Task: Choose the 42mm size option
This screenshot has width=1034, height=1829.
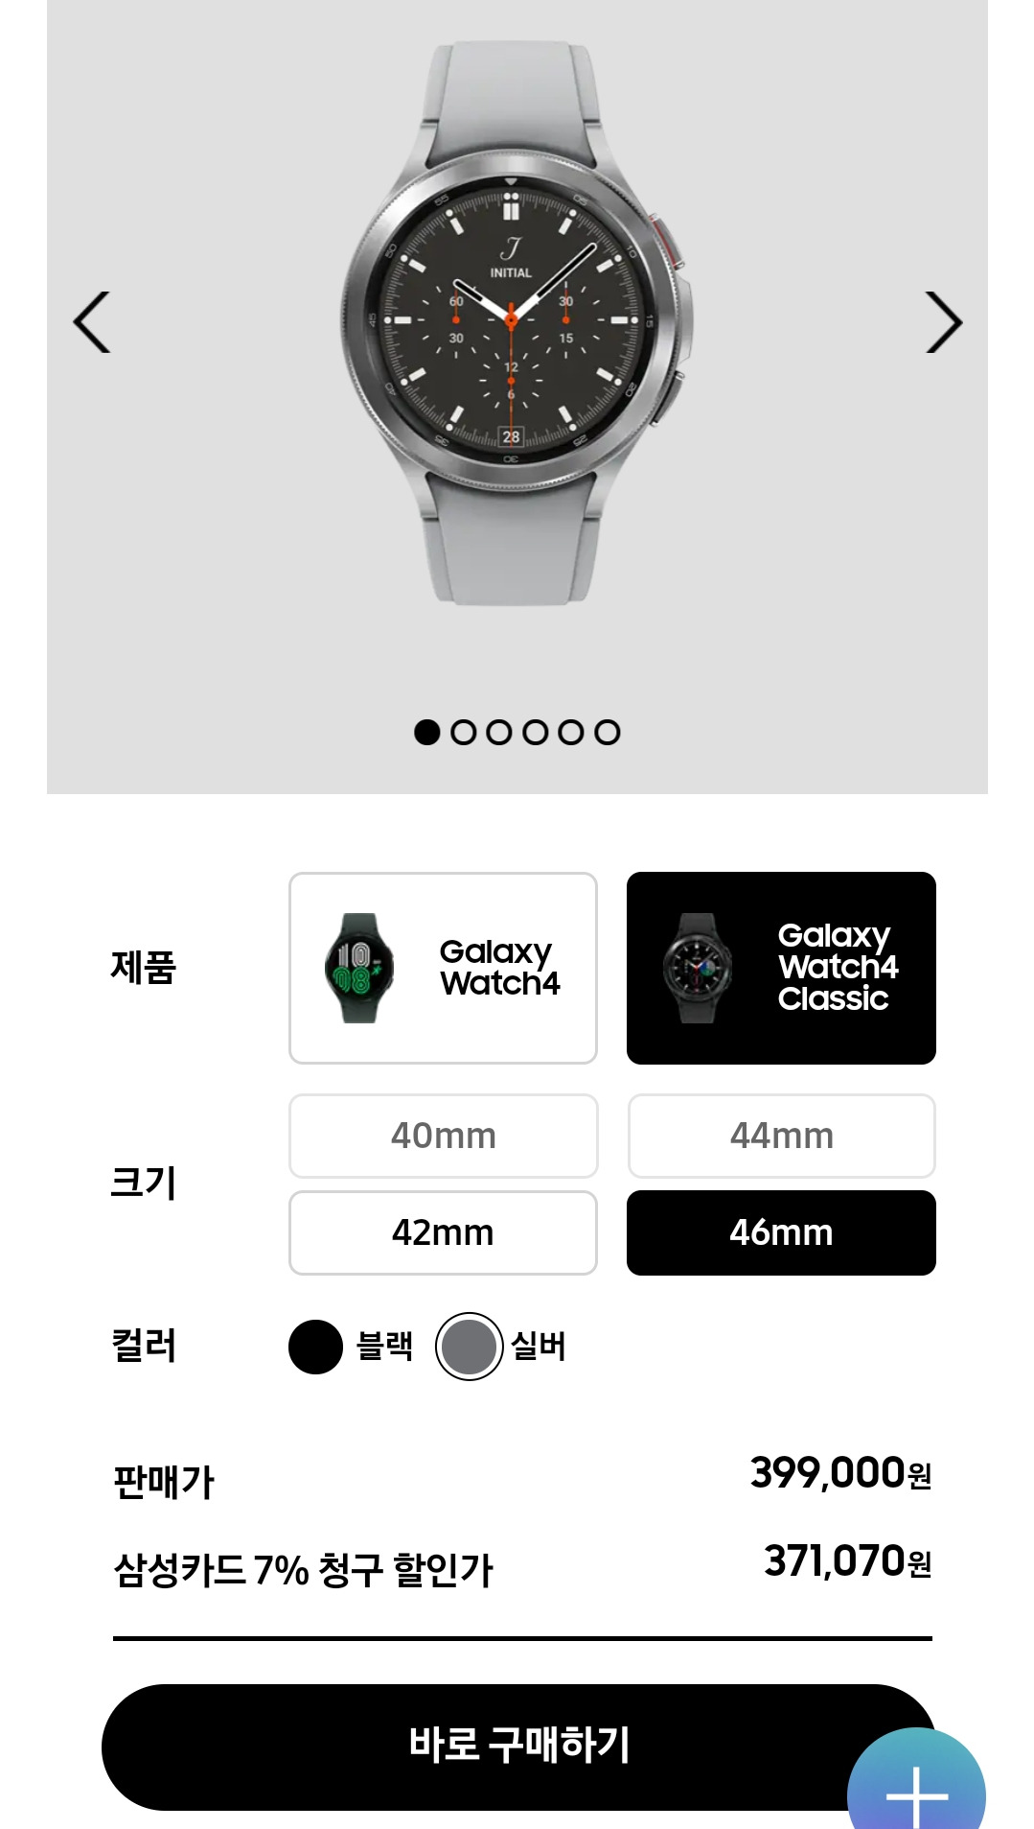Action: [443, 1232]
